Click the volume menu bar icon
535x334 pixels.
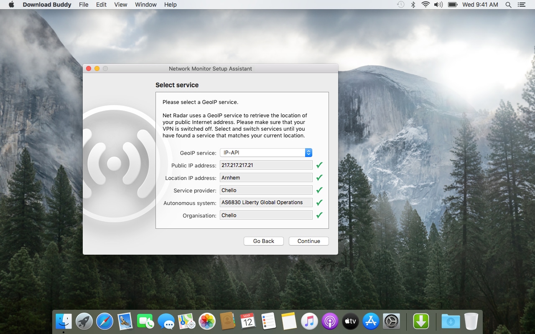coord(438,5)
